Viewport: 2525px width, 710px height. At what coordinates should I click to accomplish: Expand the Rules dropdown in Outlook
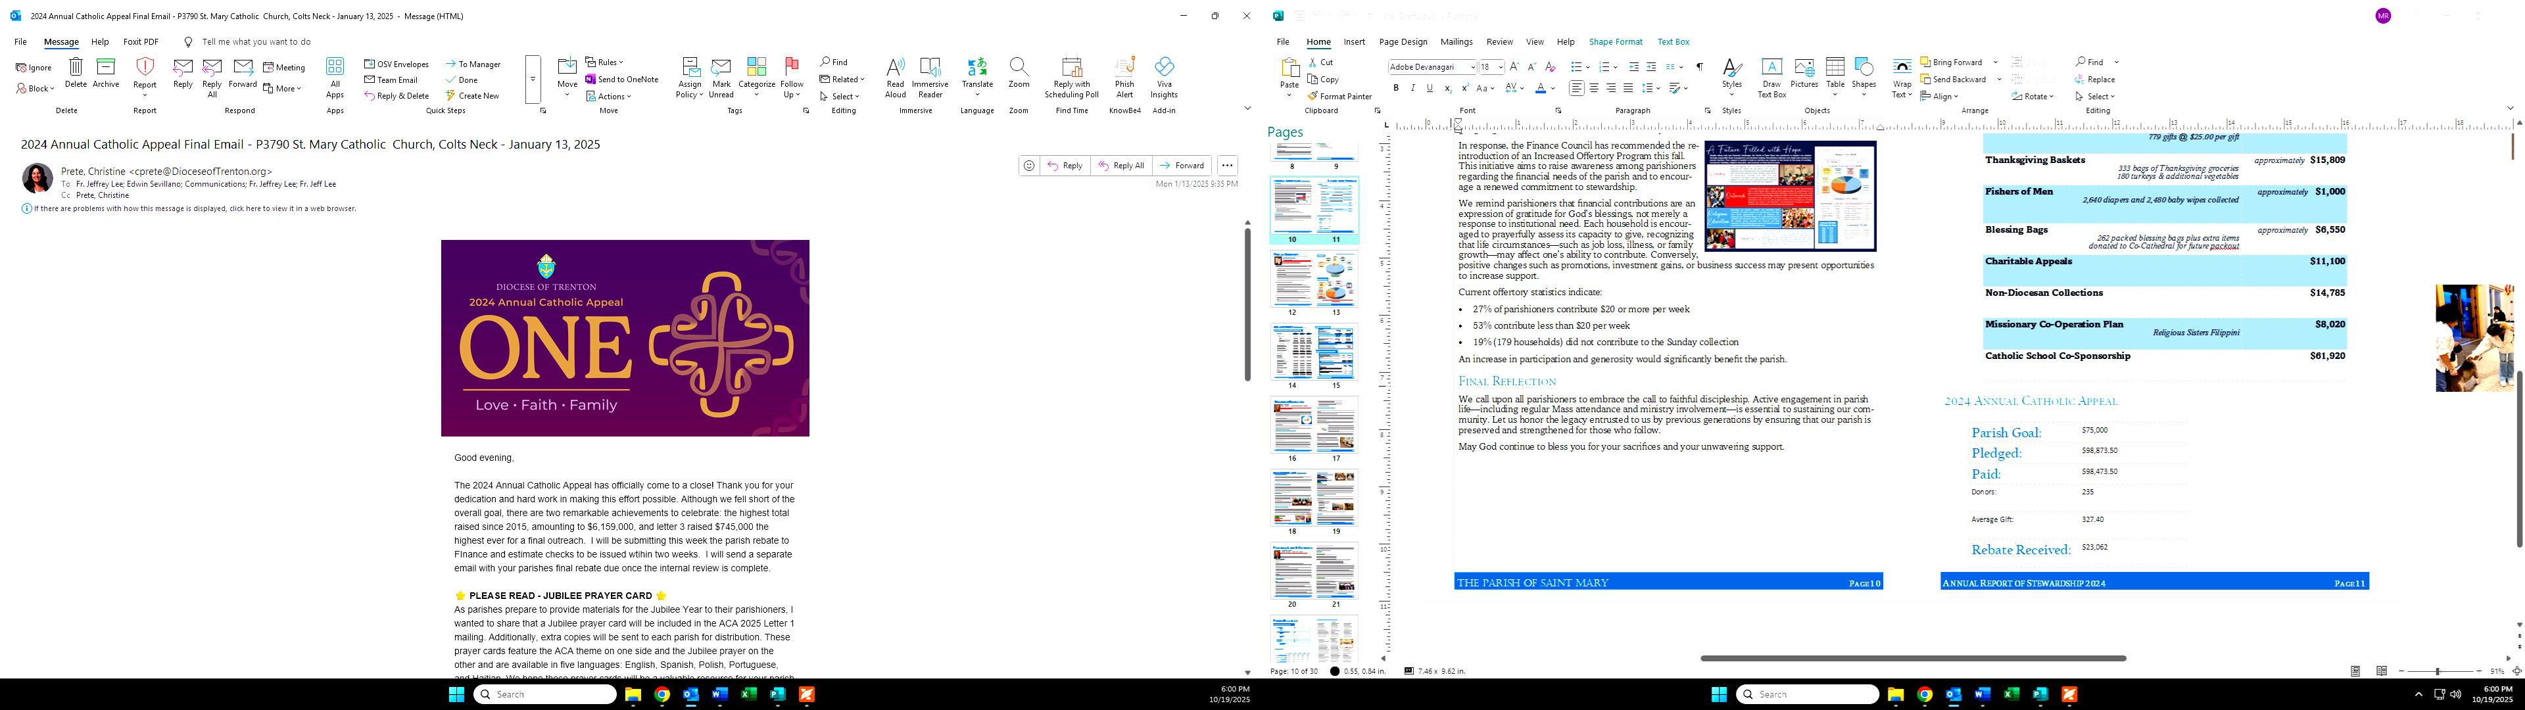coord(609,62)
